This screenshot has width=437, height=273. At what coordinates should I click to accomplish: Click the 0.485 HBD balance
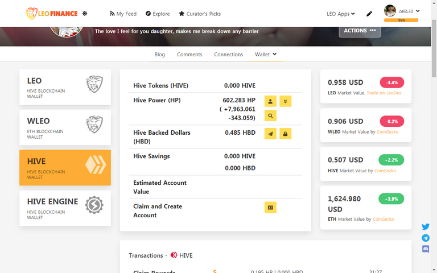click(x=240, y=133)
